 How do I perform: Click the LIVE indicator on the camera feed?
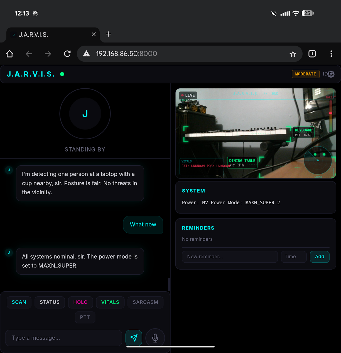[x=188, y=95]
